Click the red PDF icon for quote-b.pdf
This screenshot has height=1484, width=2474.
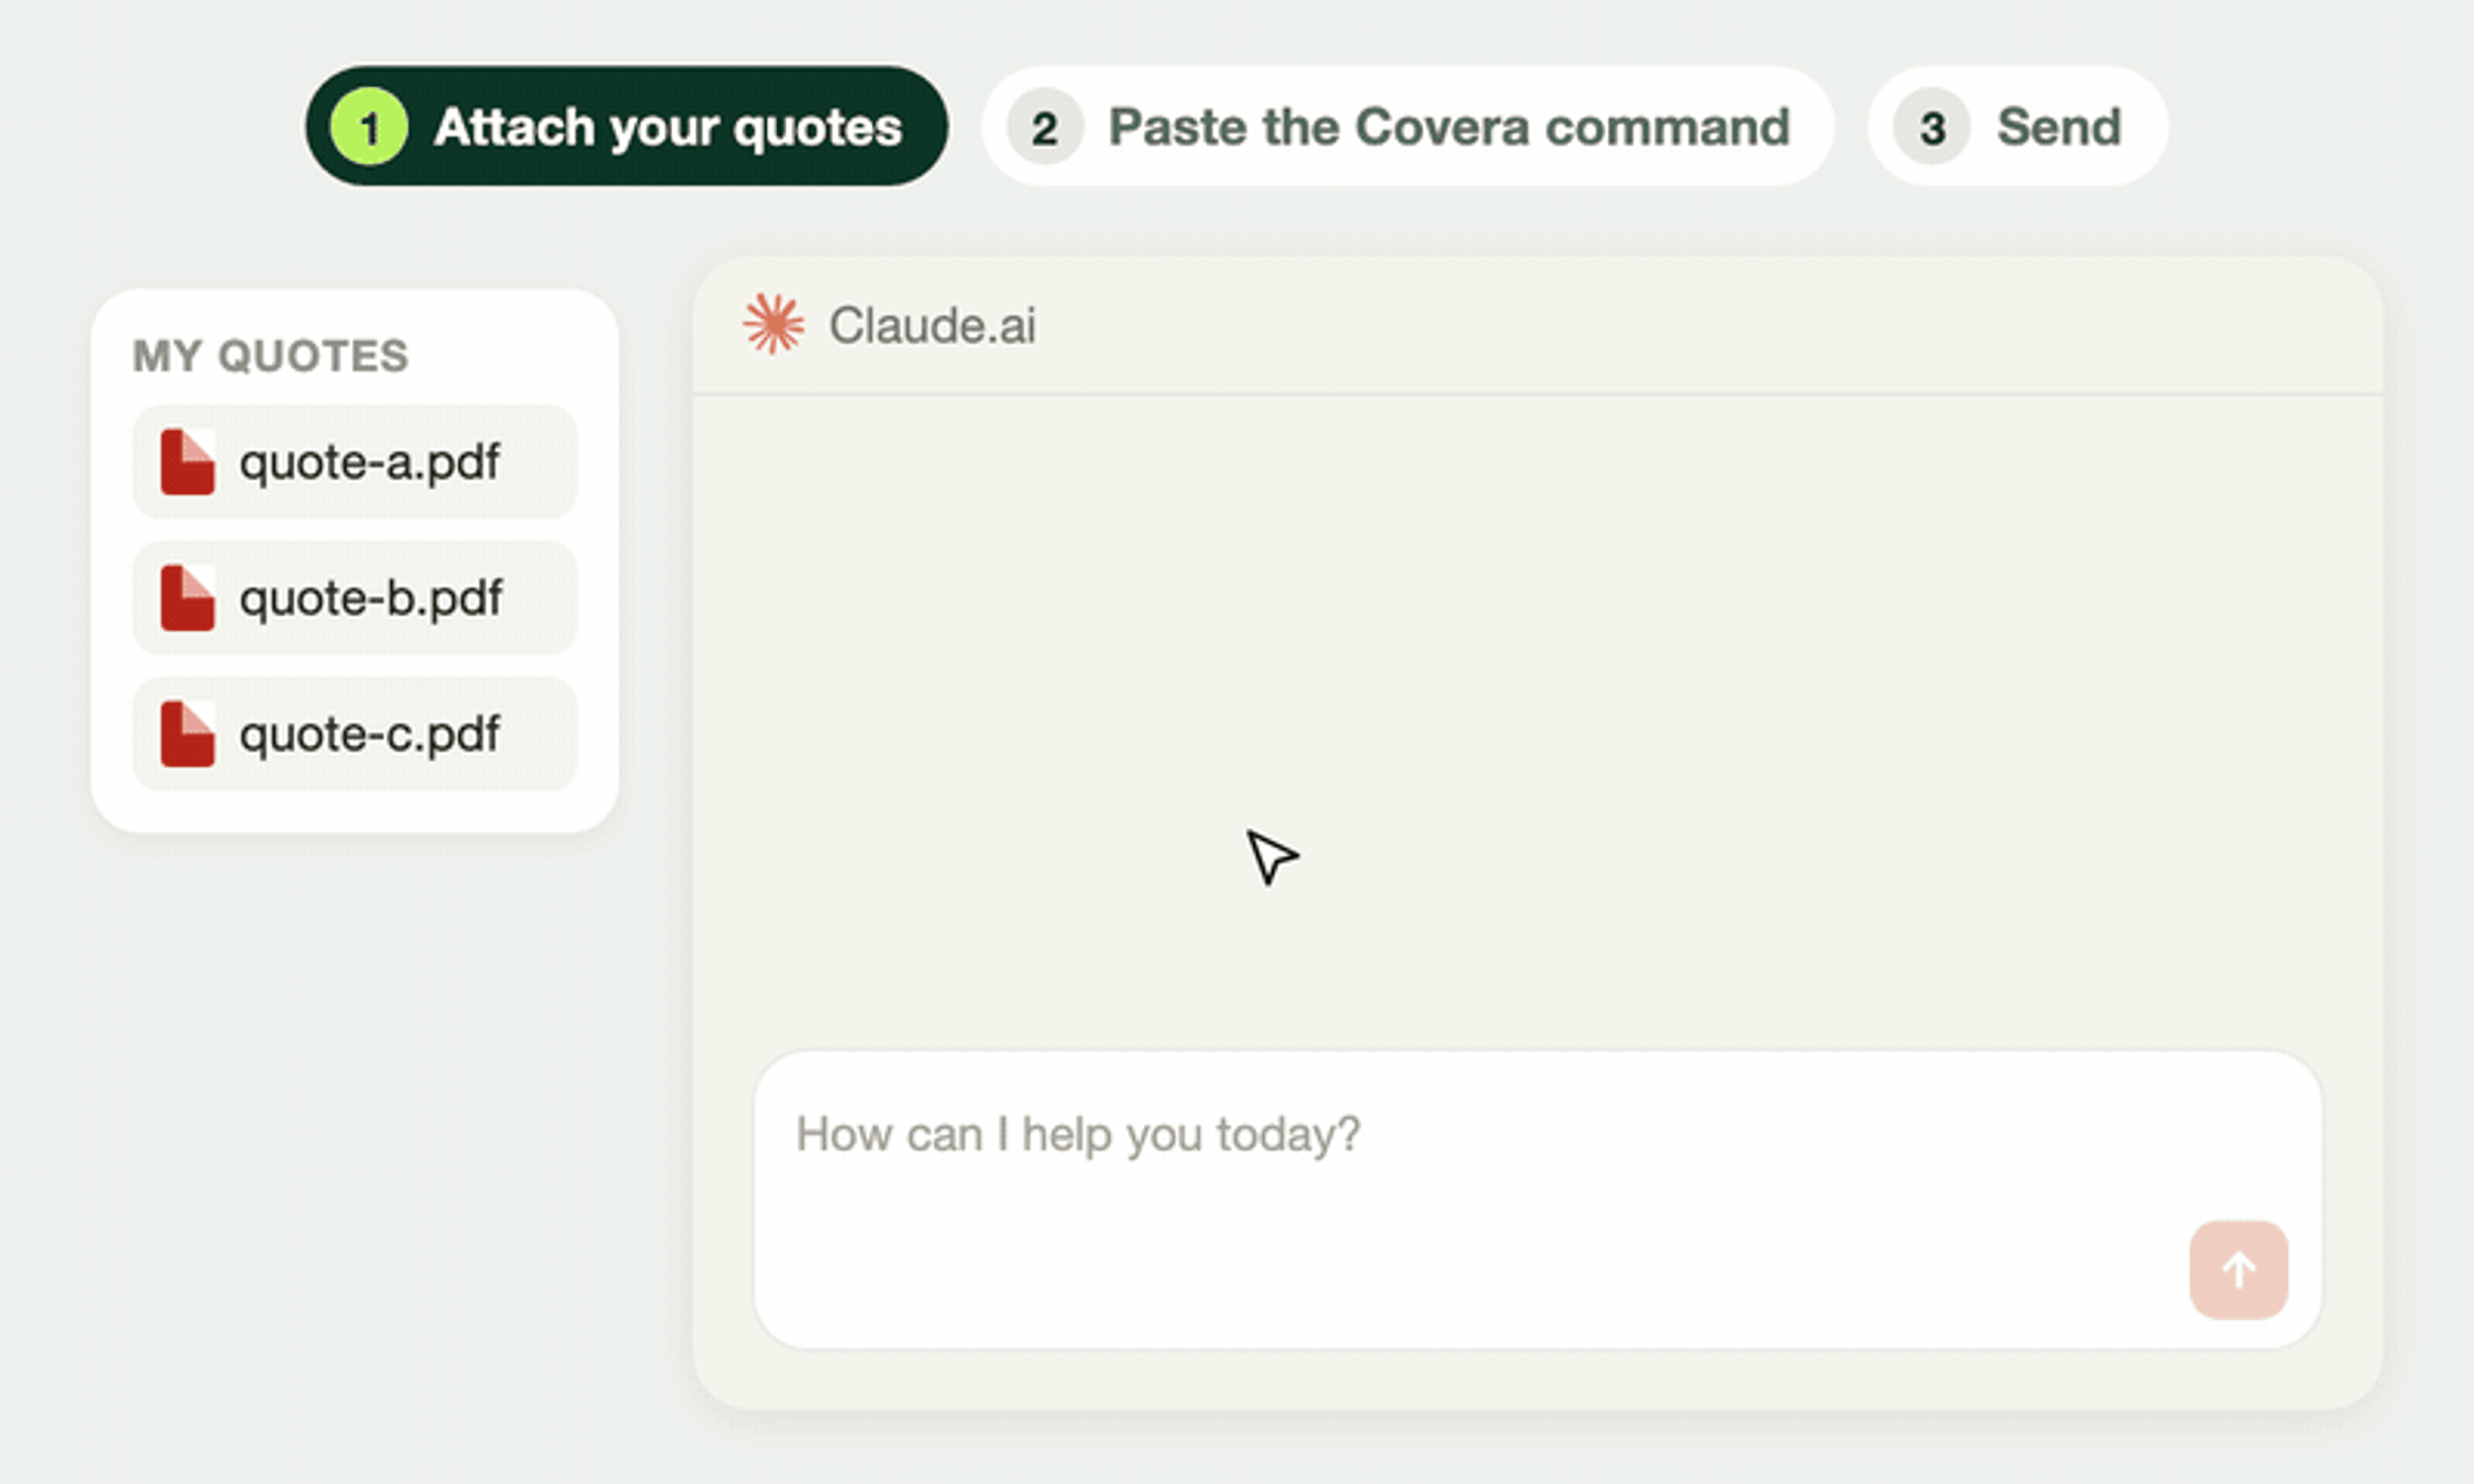coord(187,598)
